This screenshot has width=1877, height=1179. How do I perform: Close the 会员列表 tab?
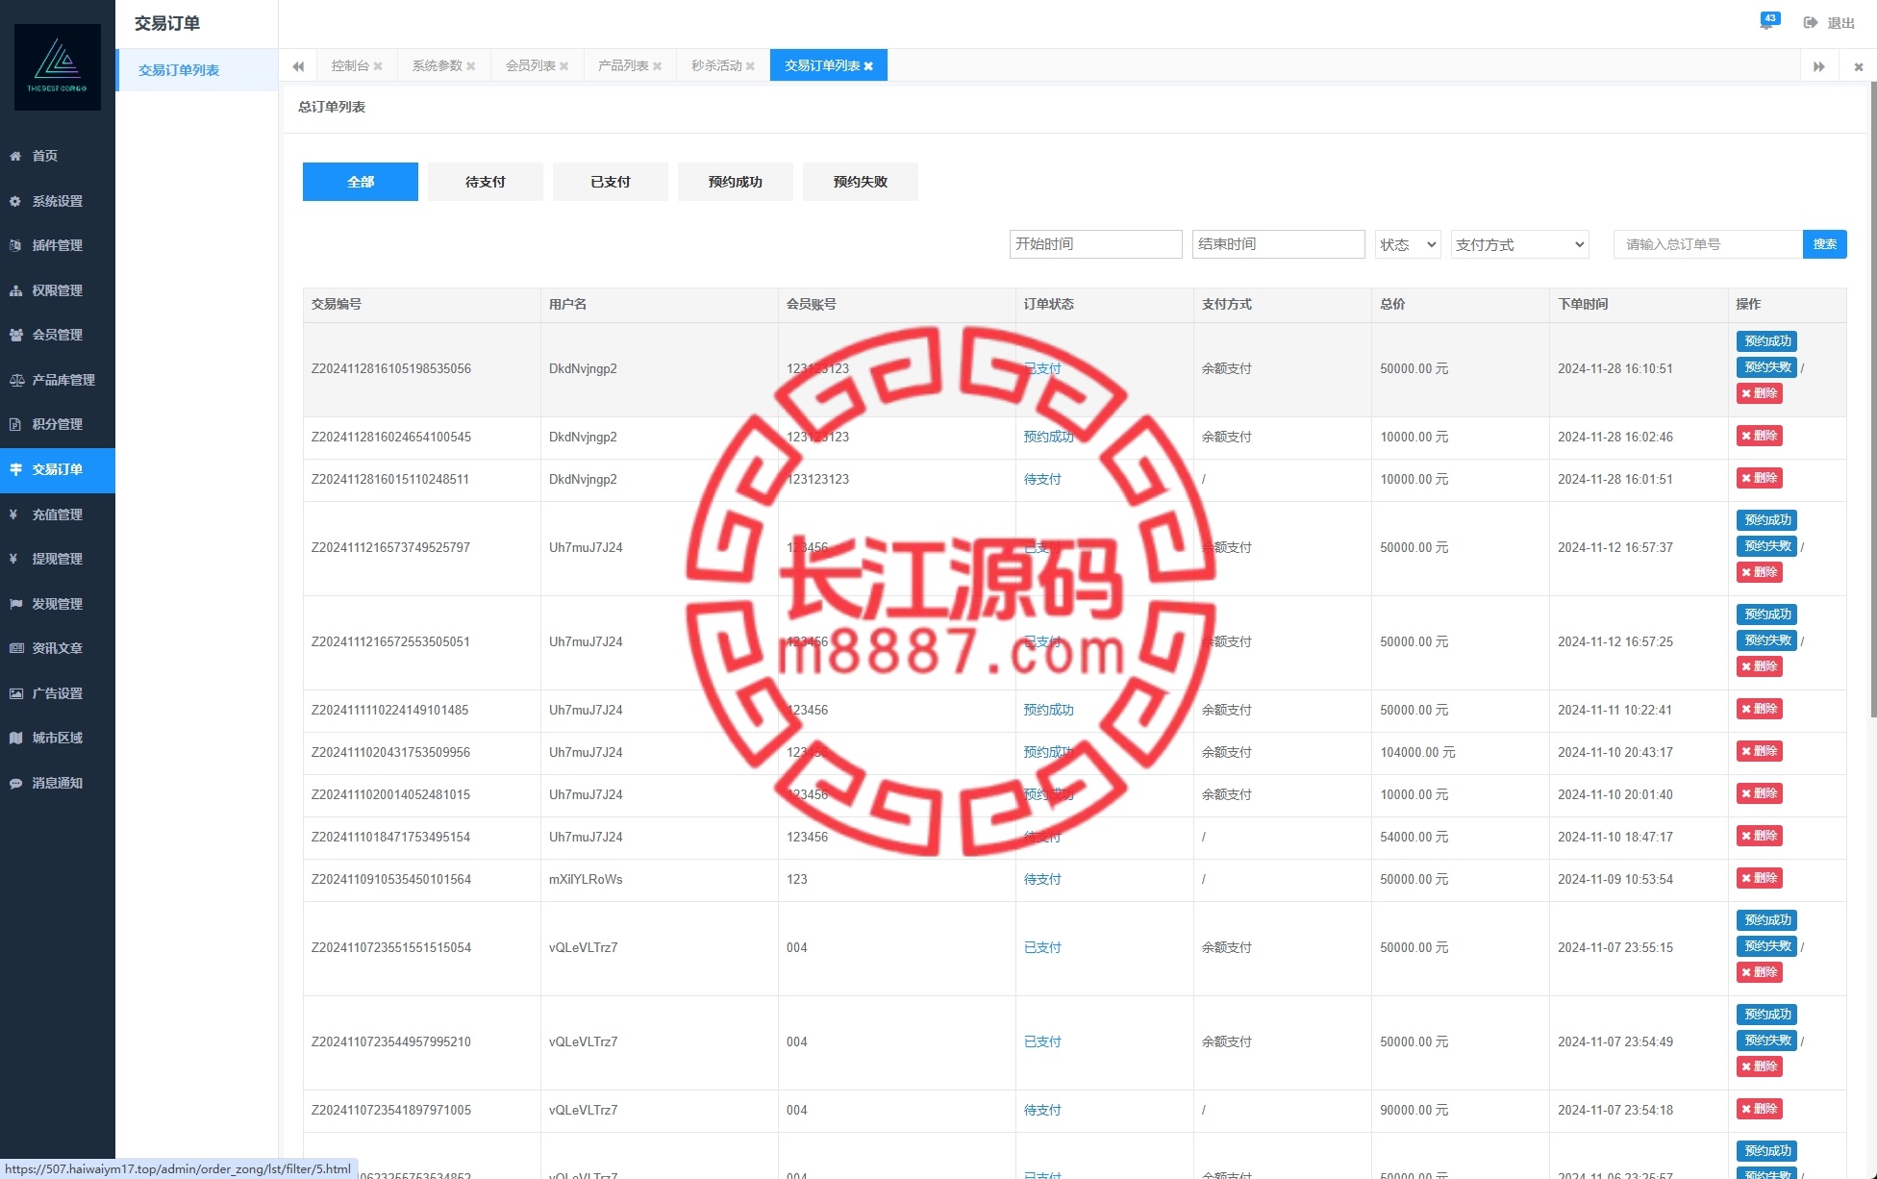[563, 66]
